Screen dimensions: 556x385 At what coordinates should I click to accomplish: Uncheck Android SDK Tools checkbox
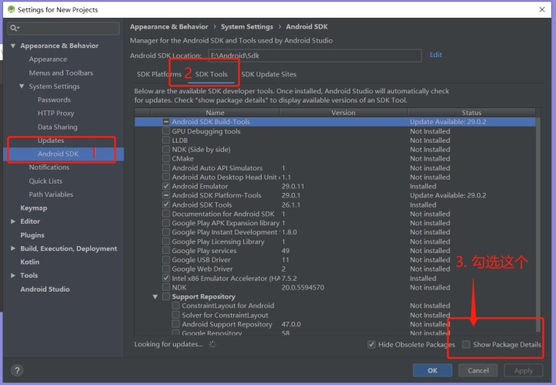166,204
